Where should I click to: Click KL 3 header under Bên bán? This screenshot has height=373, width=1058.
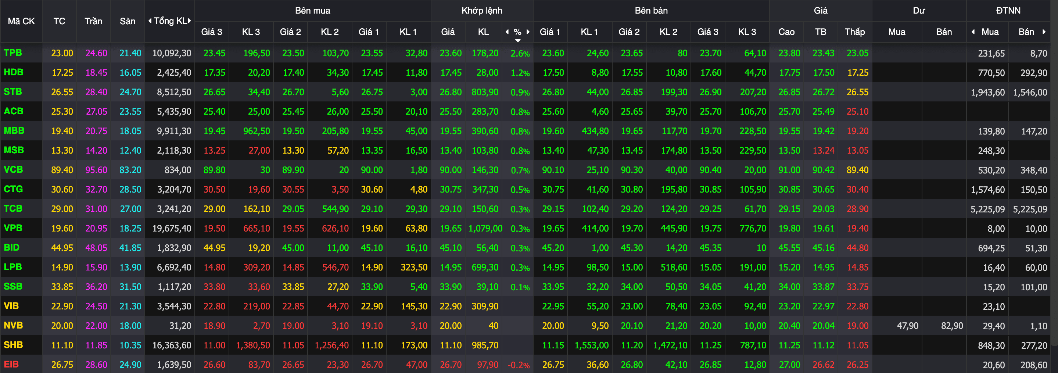(747, 32)
